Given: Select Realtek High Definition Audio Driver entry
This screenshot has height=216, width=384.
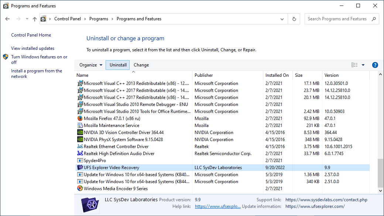Looking at the screenshot, I should [x=119, y=154].
